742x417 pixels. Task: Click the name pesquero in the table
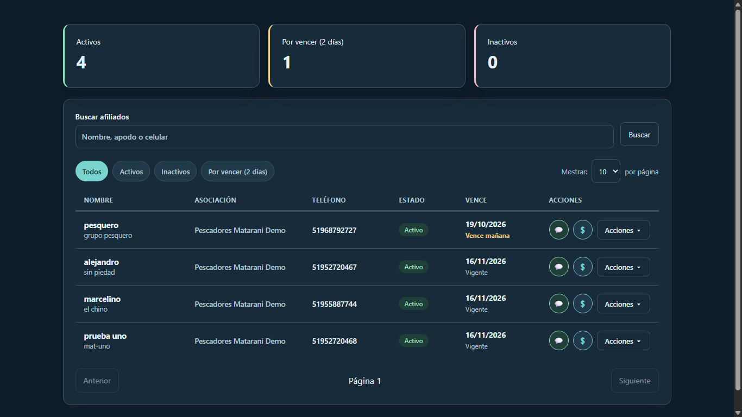coord(101,225)
